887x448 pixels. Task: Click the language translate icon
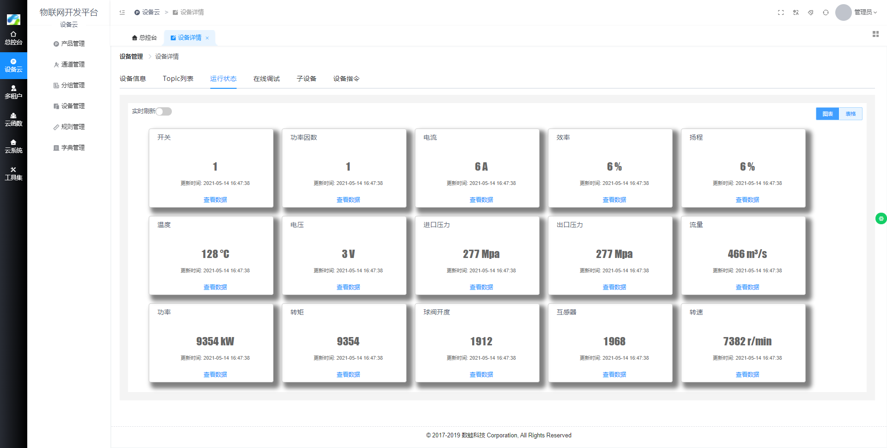click(x=796, y=12)
